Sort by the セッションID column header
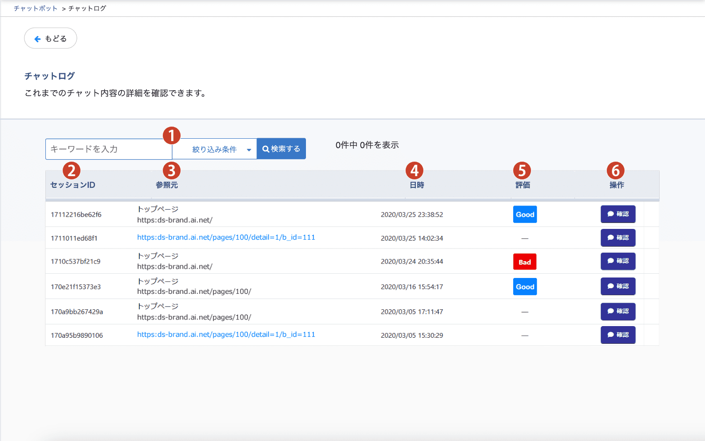Viewport: 705px width, 441px height. [73, 185]
